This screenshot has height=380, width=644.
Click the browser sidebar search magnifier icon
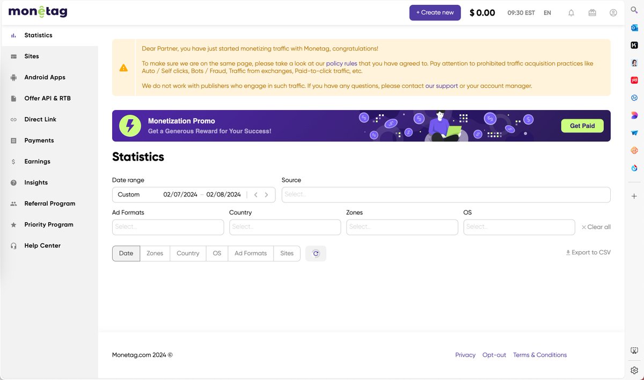pos(634,10)
